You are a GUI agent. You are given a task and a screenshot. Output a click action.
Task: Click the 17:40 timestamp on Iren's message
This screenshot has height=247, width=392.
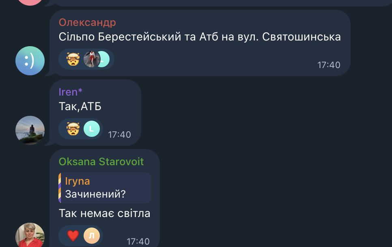(x=119, y=135)
